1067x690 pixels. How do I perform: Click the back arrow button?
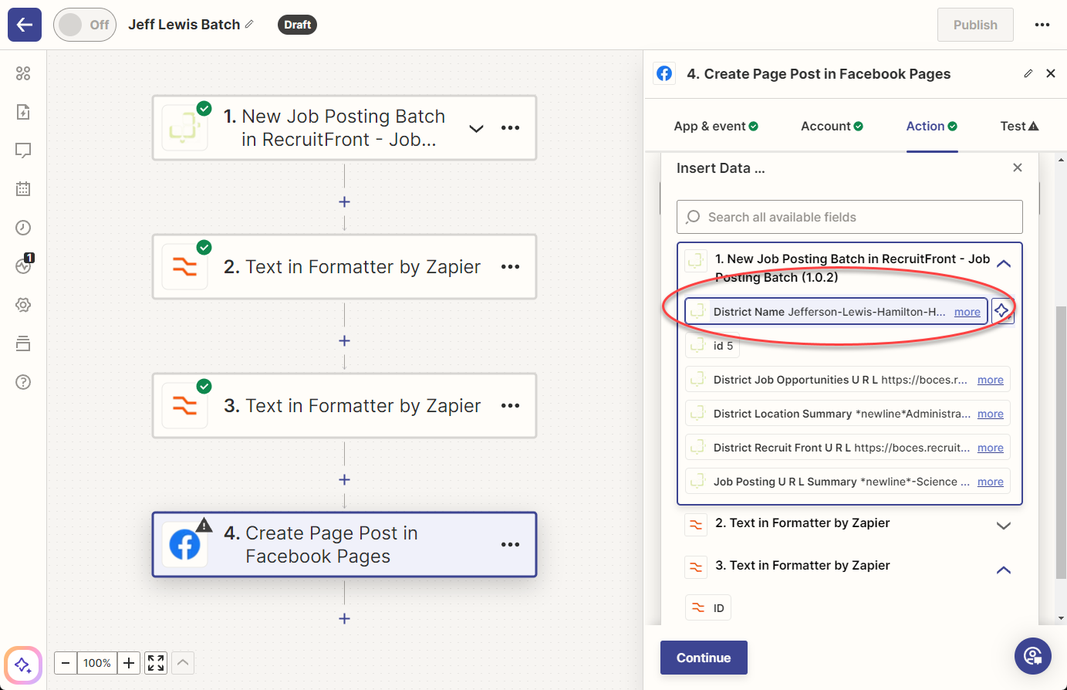coord(25,25)
